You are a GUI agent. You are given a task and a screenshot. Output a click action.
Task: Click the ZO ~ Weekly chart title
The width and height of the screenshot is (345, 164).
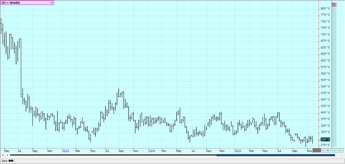point(11,3)
